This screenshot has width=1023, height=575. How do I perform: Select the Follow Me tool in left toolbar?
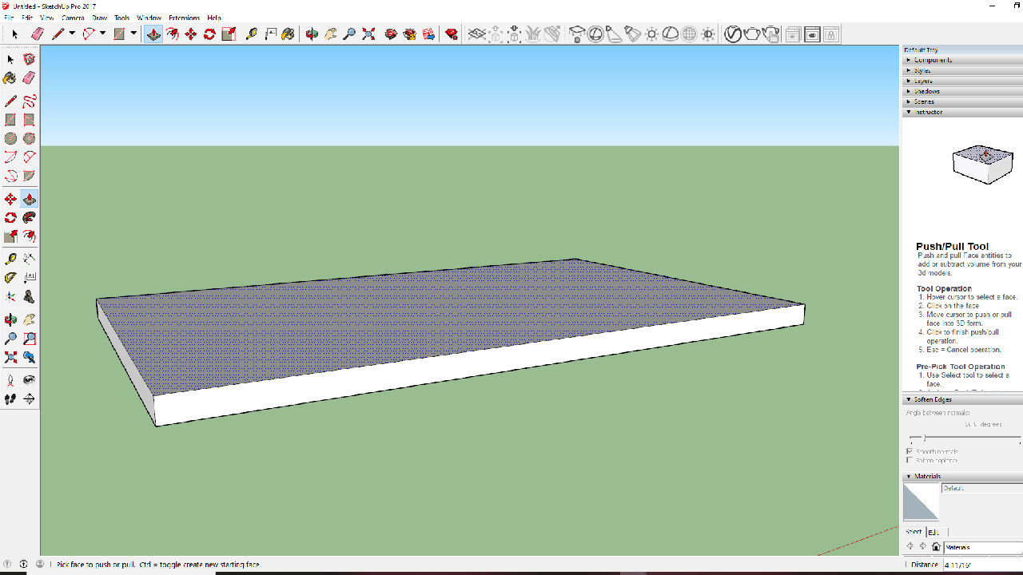click(29, 218)
